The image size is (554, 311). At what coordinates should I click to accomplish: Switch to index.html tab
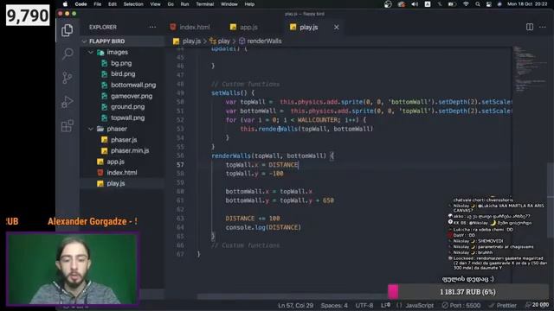tap(190, 27)
